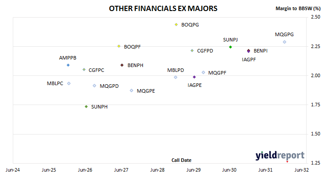Select the SUNPJ bright green diamond
322x176 pixels.
[230, 47]
